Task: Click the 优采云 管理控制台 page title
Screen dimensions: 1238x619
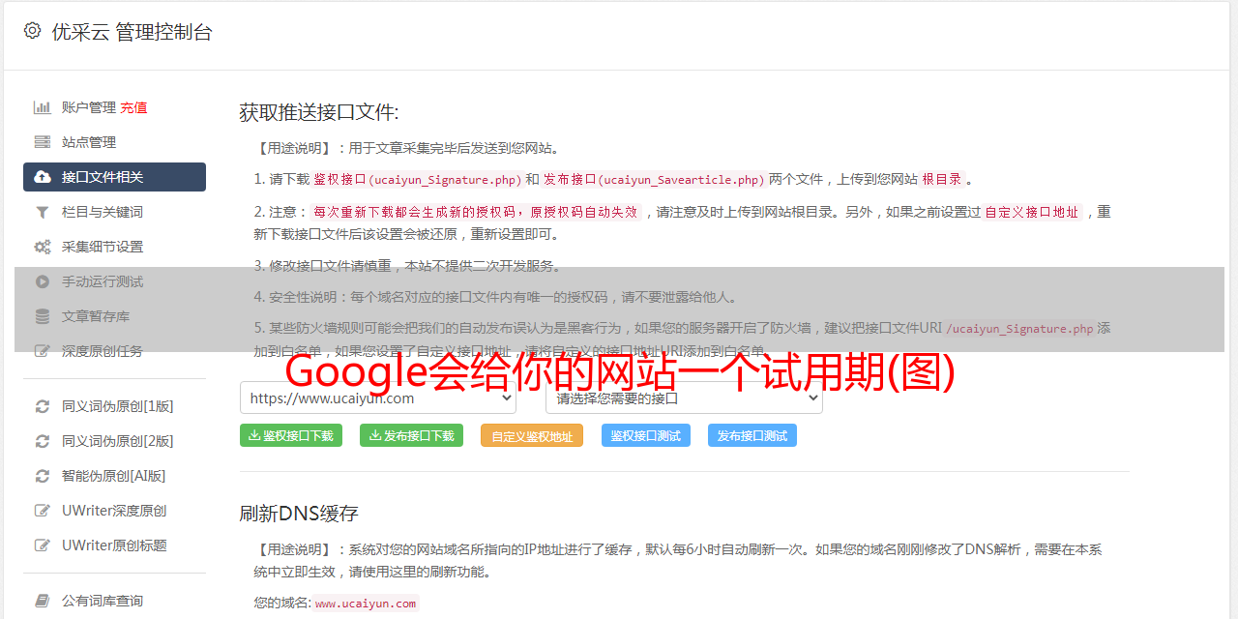Action: pos(132,32)
